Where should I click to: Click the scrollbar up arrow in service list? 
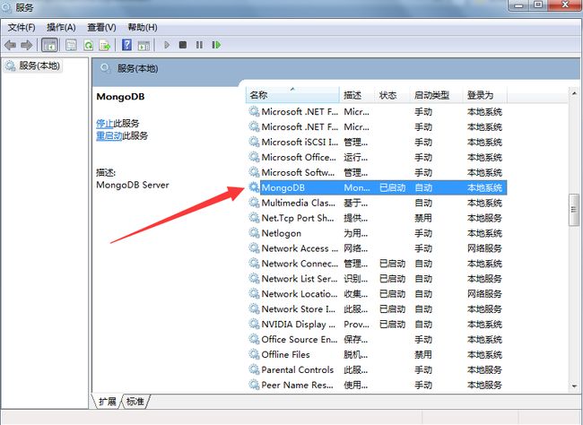pyautogui.click(x=574, y=93)
